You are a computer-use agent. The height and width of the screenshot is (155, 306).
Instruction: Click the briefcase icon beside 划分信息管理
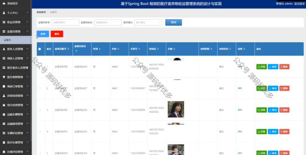point(4,105)
